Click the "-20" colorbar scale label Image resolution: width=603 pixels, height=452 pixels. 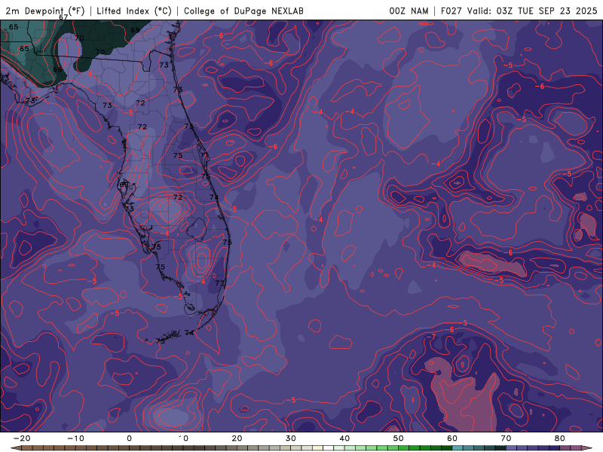pyautogui.click(x=22, y=438)
